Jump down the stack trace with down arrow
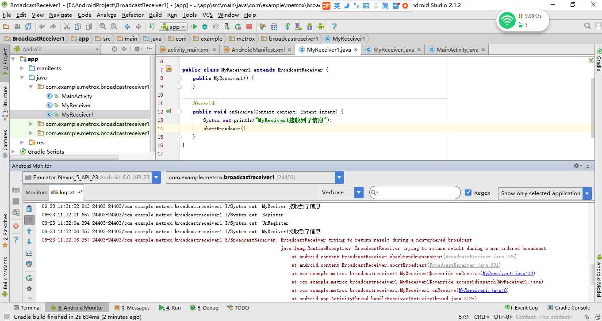Viewport: 602px width, 321px height. (29, 242)
